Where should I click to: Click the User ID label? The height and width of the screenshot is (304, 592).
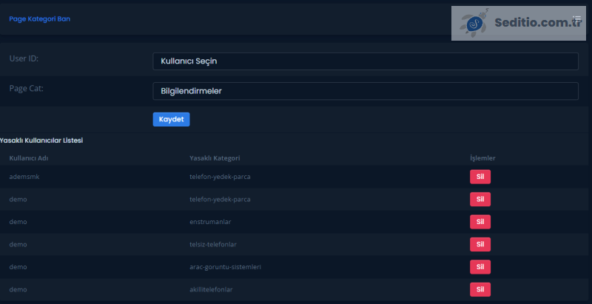tap(24, 58)
